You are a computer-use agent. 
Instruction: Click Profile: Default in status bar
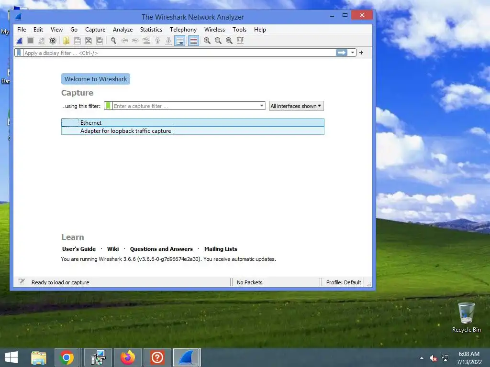click(x=344, y=282)
